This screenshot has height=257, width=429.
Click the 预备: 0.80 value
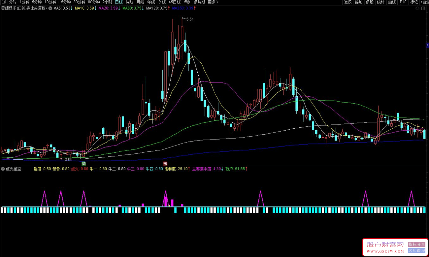click(61, 169)
